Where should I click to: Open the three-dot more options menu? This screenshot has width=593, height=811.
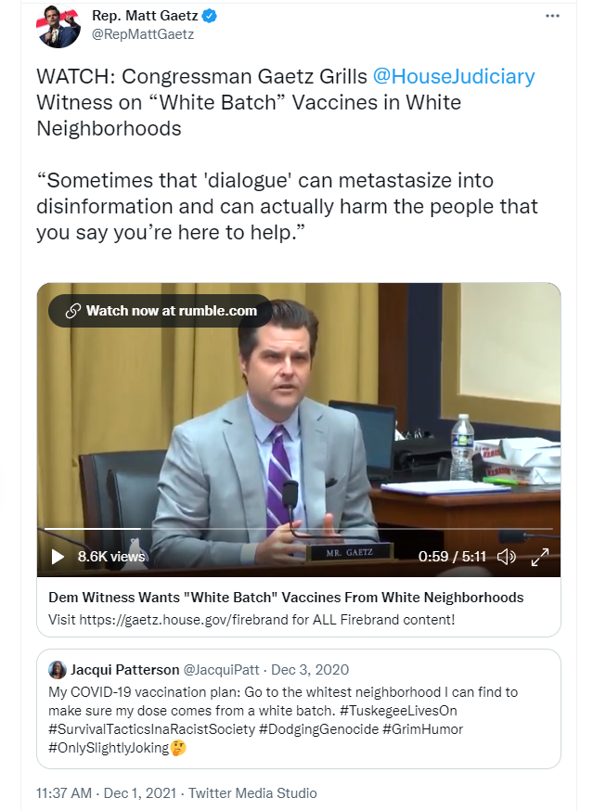click(x=552, y=16)
